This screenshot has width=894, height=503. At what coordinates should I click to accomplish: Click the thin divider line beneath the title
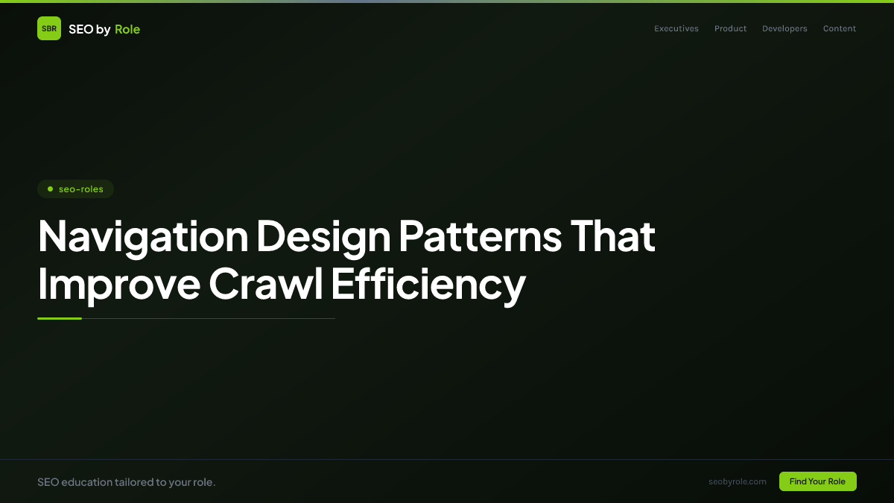pyautogui.click(x=209, y=318)
